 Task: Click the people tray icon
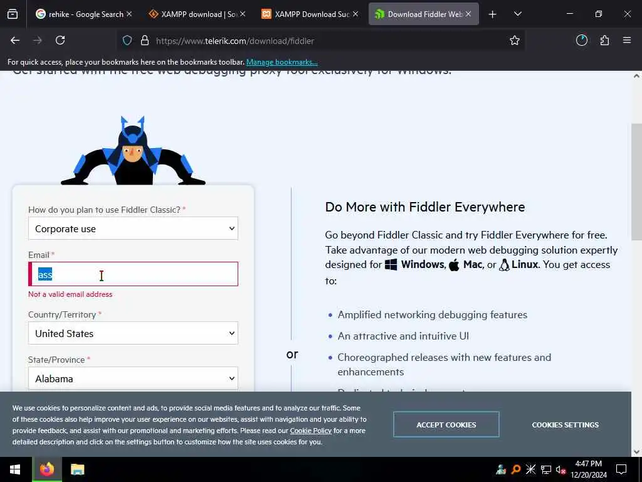coord(501,469)
